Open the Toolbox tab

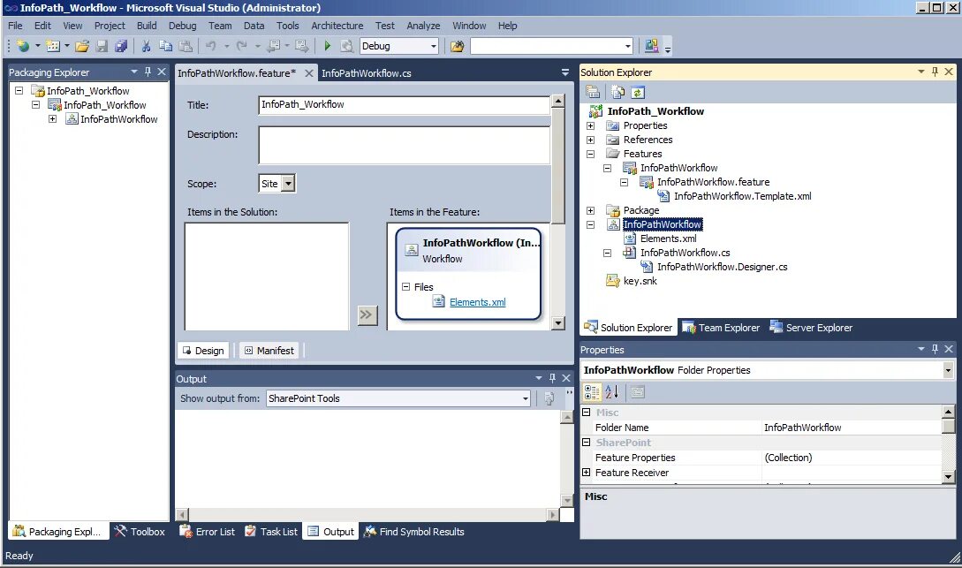click(x=140, y=532)
